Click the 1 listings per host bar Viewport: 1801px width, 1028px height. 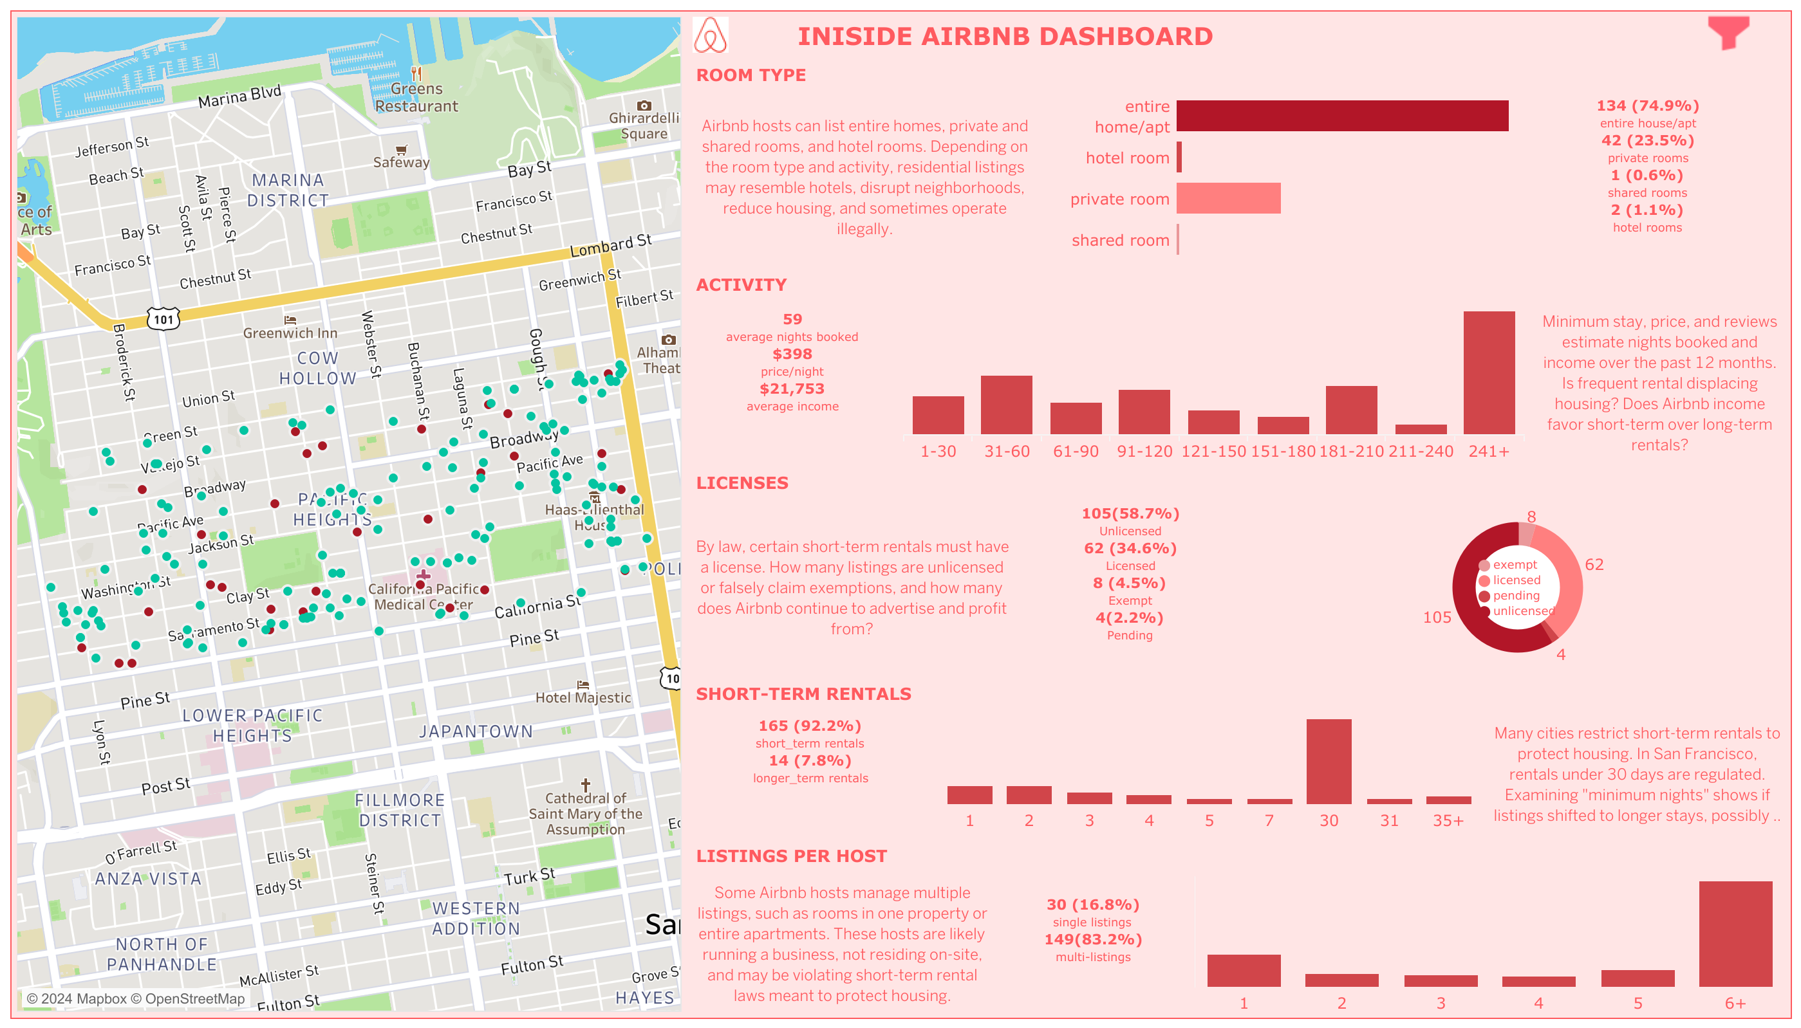pos(1243,970)
